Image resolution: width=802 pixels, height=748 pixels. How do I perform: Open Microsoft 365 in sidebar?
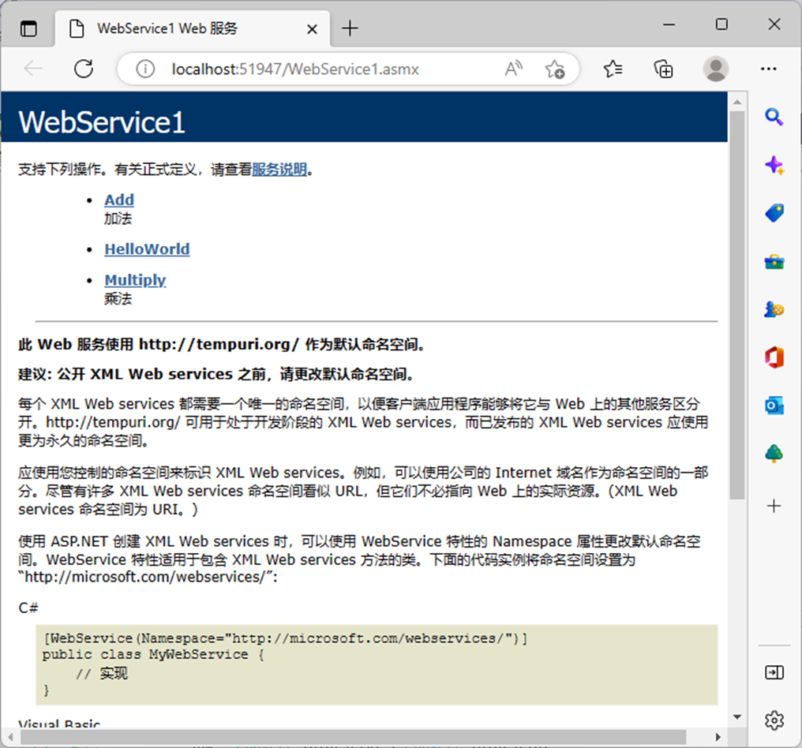pos(774,357)
